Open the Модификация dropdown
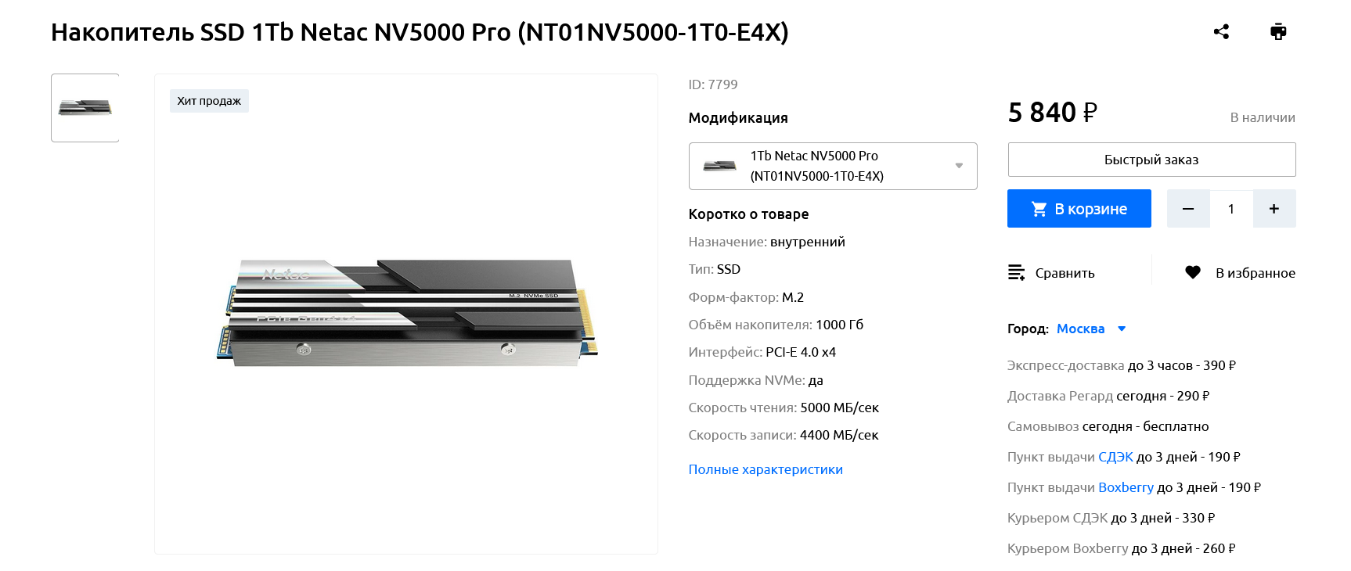 [833, 166]
